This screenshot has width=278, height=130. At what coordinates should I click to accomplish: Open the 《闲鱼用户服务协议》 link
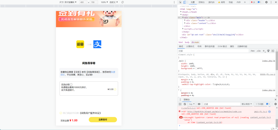tap(90, 113)
